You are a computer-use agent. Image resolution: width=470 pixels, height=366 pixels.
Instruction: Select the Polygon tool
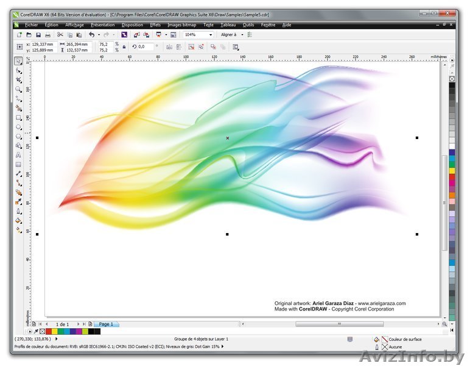pos(19,136)
